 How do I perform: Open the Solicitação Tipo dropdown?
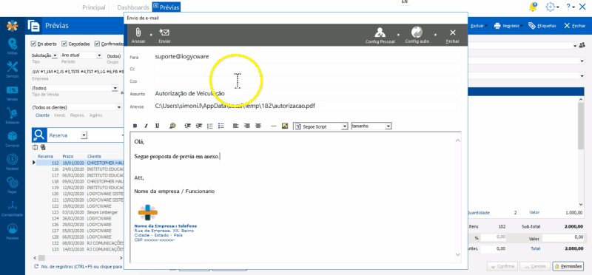[x=54, y=55]
